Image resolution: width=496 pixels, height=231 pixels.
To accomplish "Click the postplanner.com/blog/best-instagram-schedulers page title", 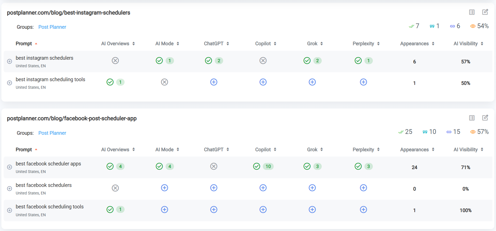I will pos(68,13).
